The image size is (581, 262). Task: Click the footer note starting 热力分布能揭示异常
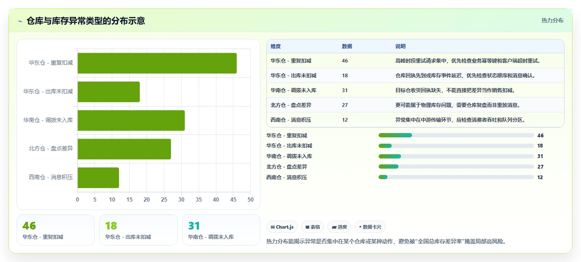(386, 242)
